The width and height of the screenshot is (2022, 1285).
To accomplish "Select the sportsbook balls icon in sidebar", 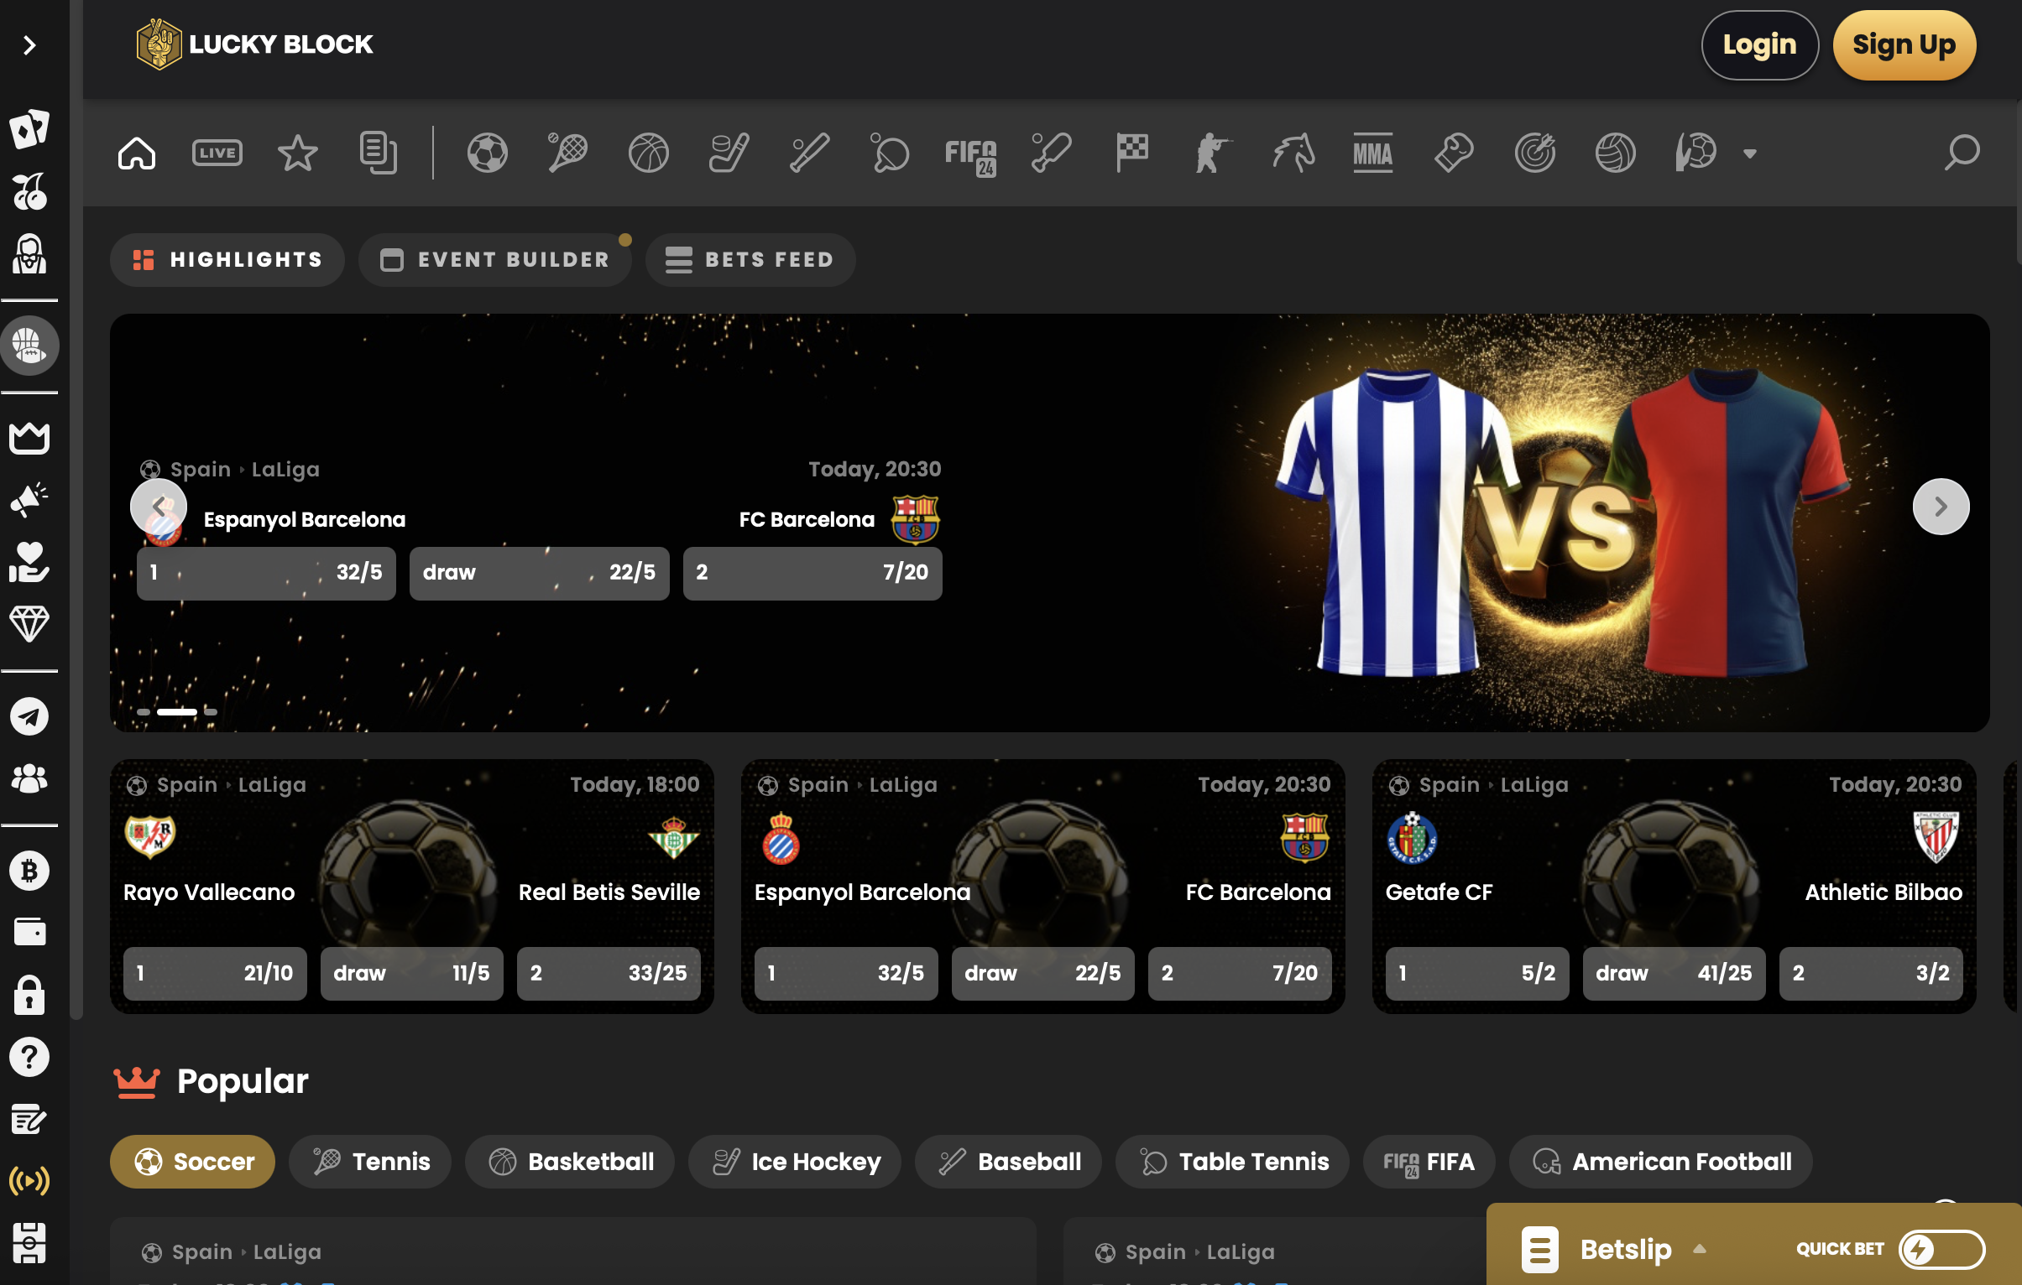I will click(x=29, y=345).
